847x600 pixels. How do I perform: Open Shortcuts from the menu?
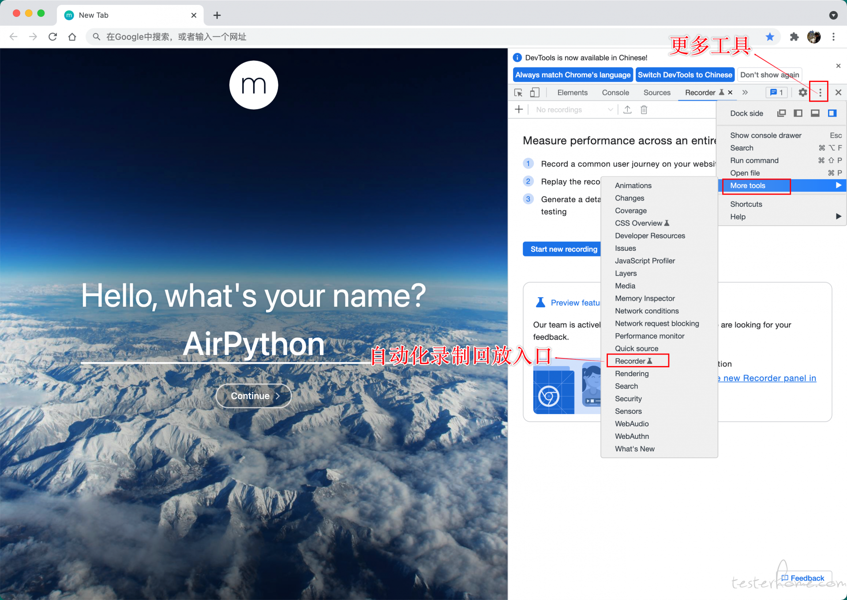tap(782, 204)
